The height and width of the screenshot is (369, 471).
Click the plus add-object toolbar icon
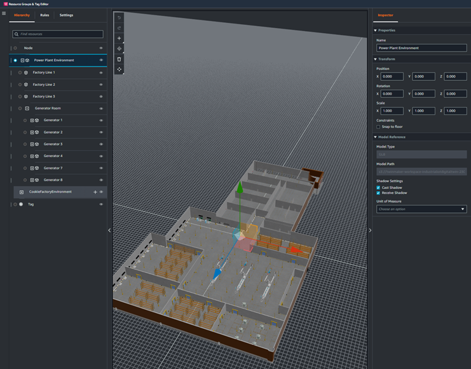click(119, 38)
